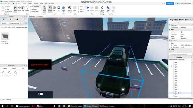Open Game Settings
Image resolution: width=193 pixels, height=108 pixels.
coord(102,9)
